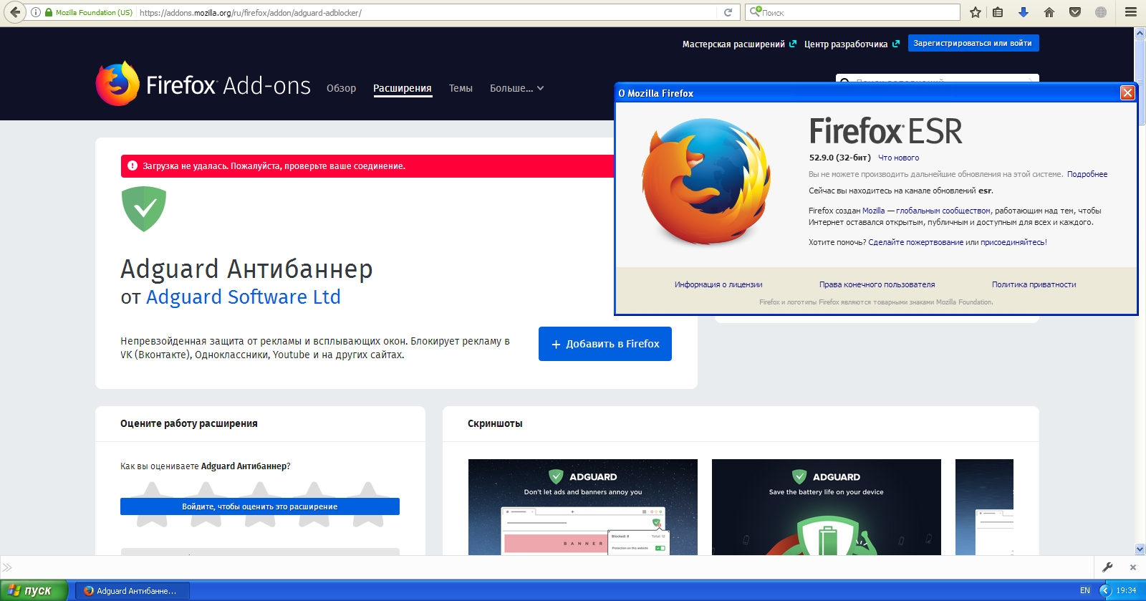Open battery life screenshot thumbnail
This screenshot has height=601, width=1146.
pyautogui.click(x=827, y=507)
